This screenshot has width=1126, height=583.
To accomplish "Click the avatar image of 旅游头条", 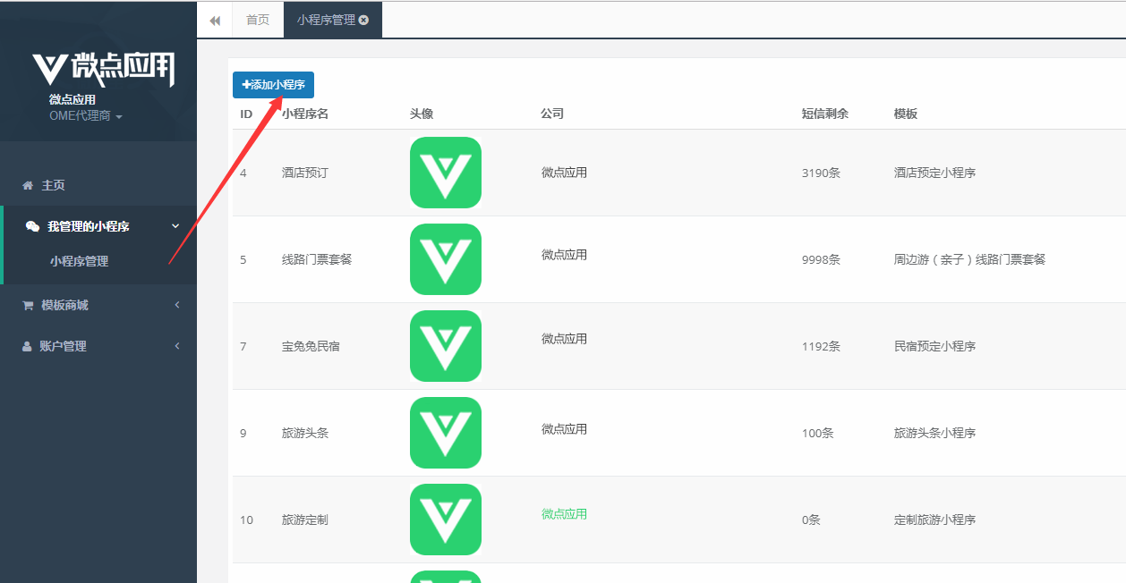I will [445, 433].
